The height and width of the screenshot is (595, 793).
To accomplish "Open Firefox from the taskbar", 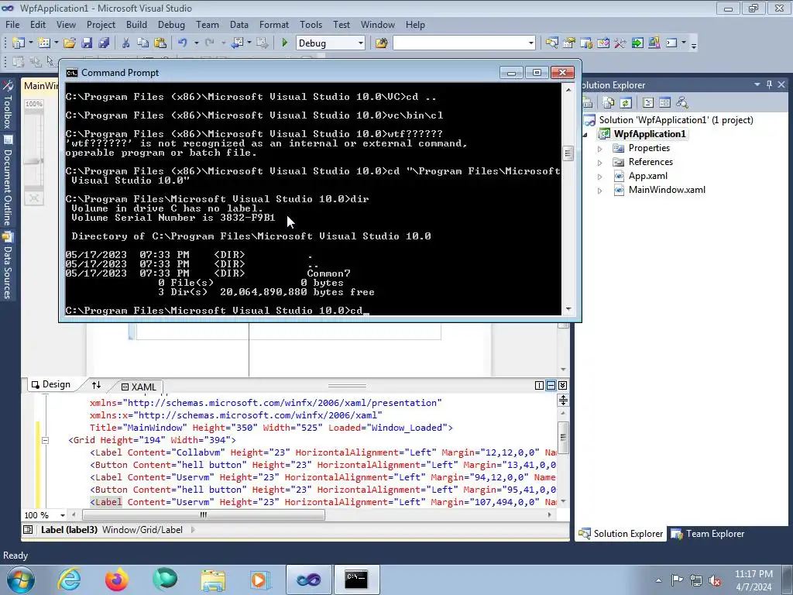I will coord(117,580).
